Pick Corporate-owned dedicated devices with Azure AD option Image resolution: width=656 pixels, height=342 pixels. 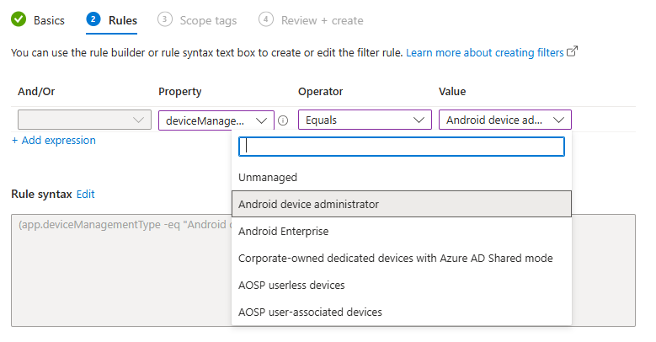pos(396,258)
